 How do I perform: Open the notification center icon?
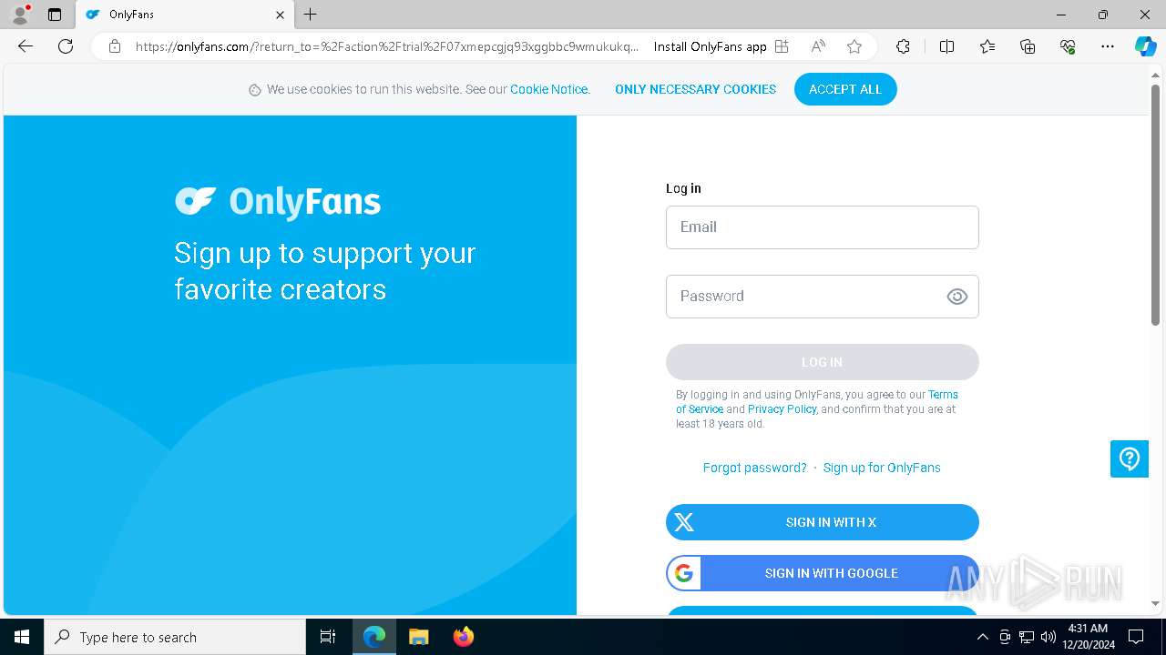pos(1136,637)
